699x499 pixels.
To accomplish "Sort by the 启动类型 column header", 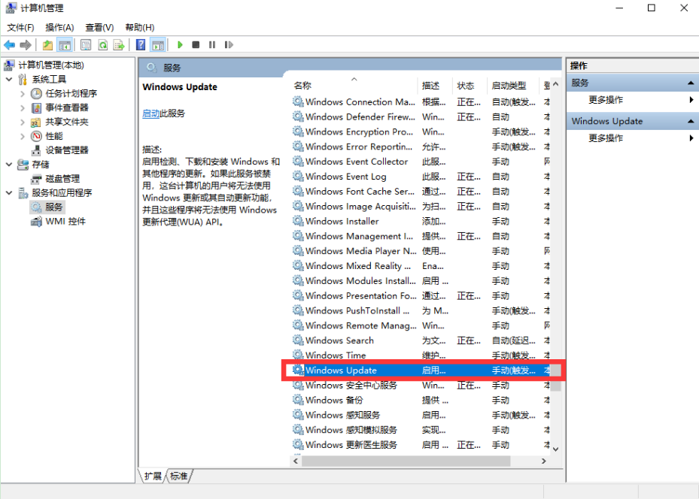I will 514,85.
